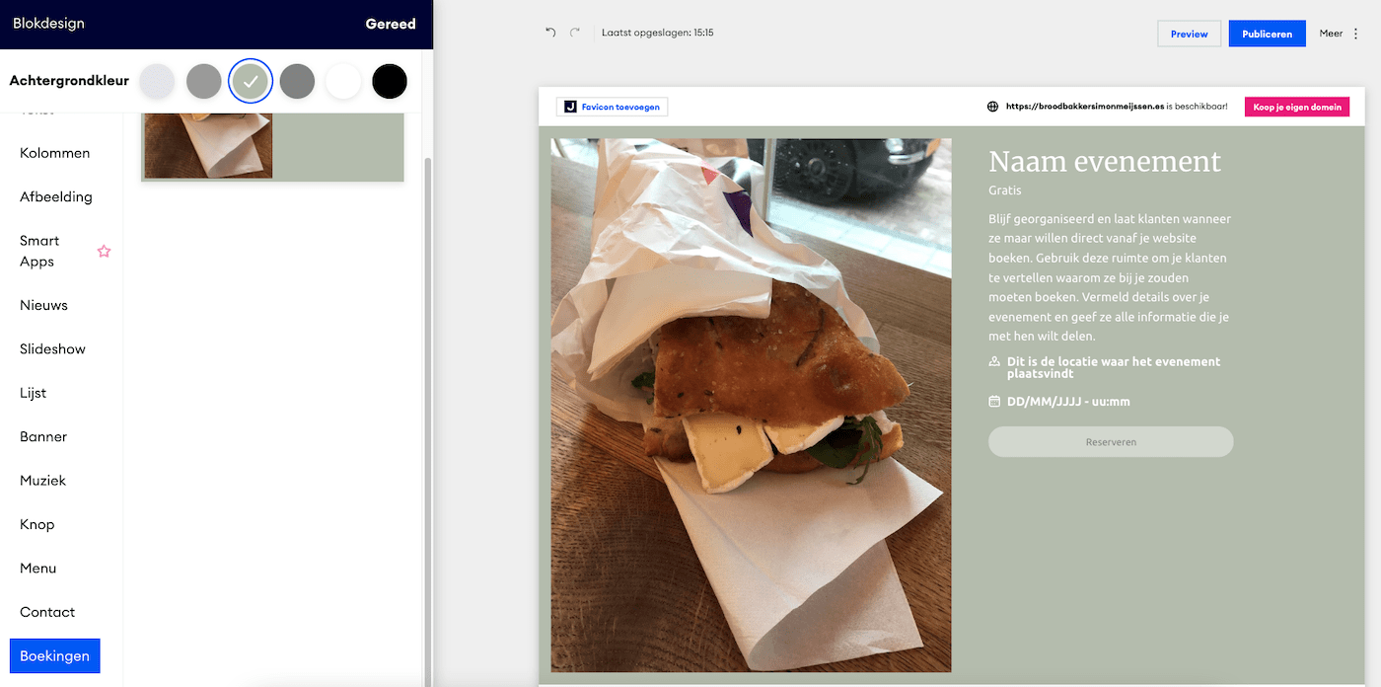Click the event description paragraph
1381x687 pixels.
pyautogui.click(x=1110, y=277)
